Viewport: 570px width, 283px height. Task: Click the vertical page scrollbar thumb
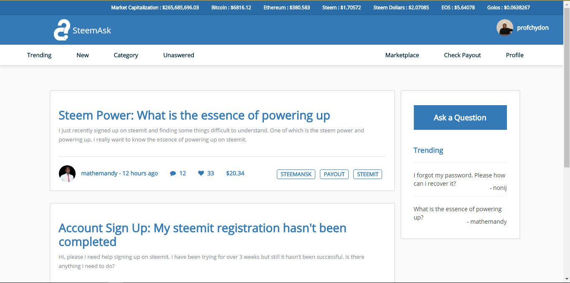(567, 87)
